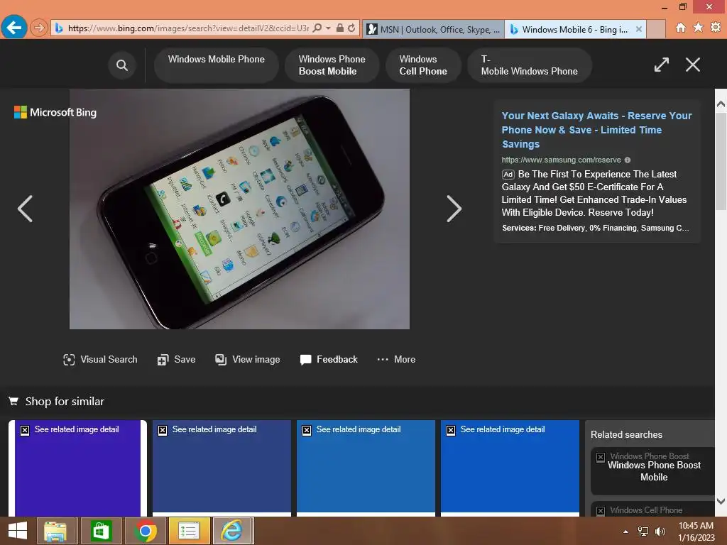The image size is (727, 545).
Task: Click the address bar search magnifier icon
Action: point(317,28)
